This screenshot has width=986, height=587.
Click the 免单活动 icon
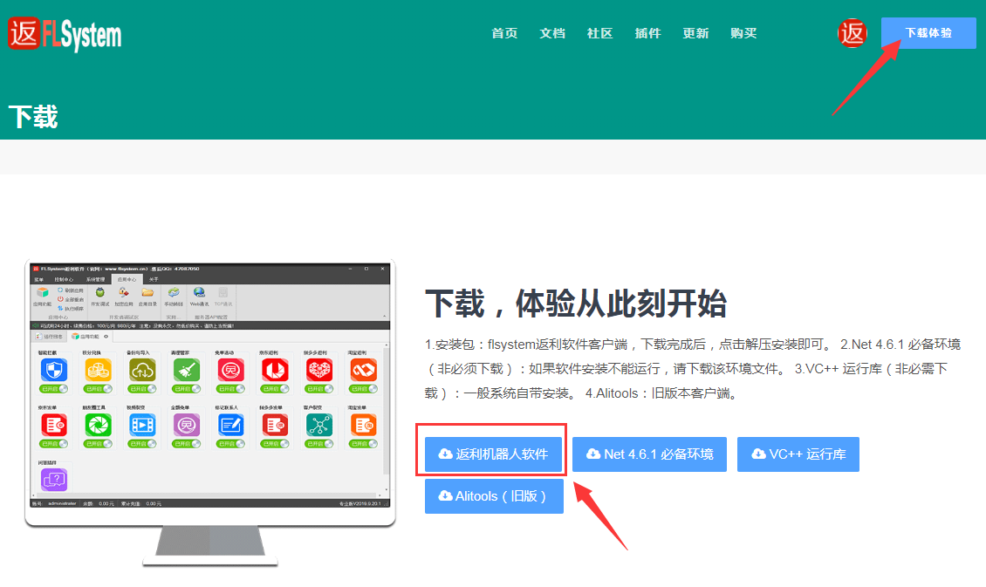230,370
